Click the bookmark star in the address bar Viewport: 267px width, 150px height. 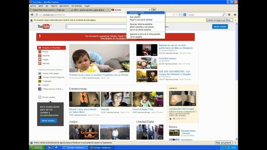(x=174, y=15)
